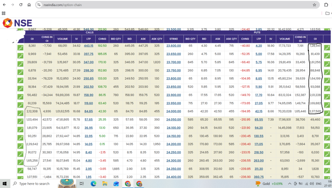Image resolution: width=332 pixels, height=188 pixels.
Task: Open the 23,800.00 strike price link
Action: pos(174,78)
